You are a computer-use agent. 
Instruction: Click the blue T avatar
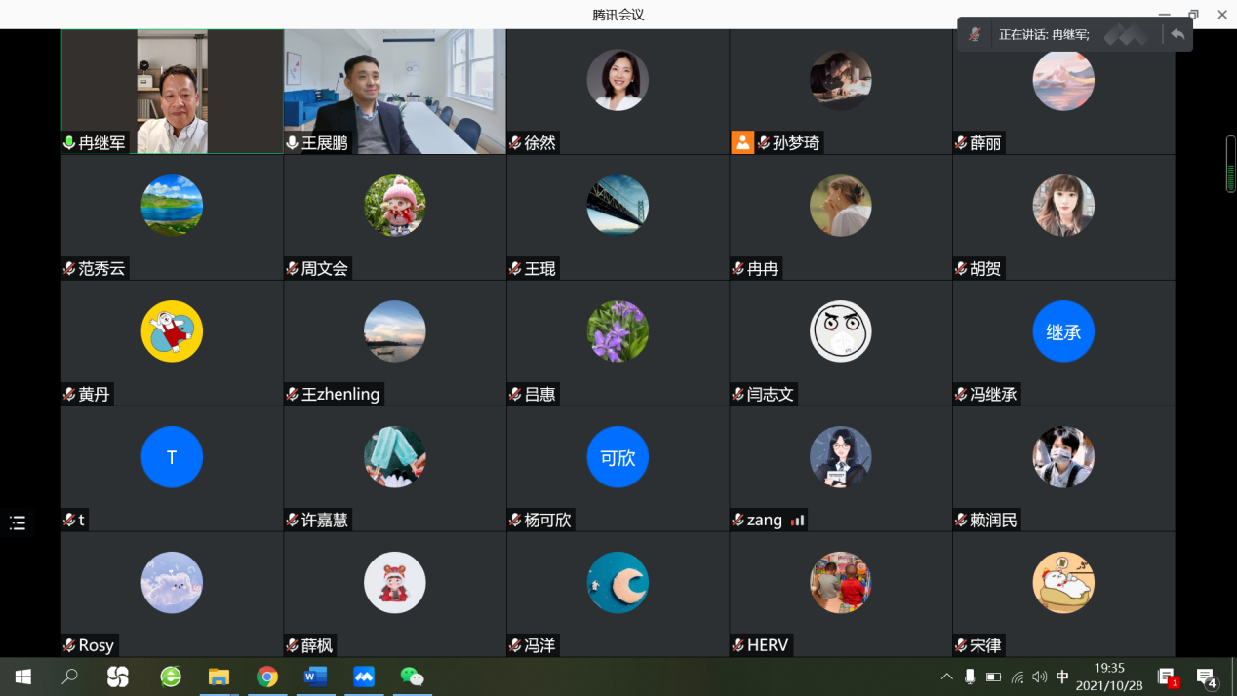point(172,457)
